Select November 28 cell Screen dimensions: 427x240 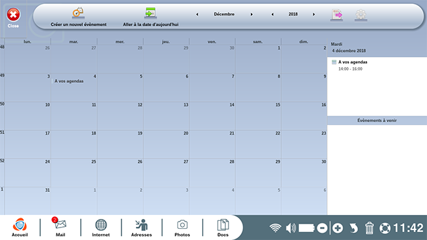[x=120, y=59]
